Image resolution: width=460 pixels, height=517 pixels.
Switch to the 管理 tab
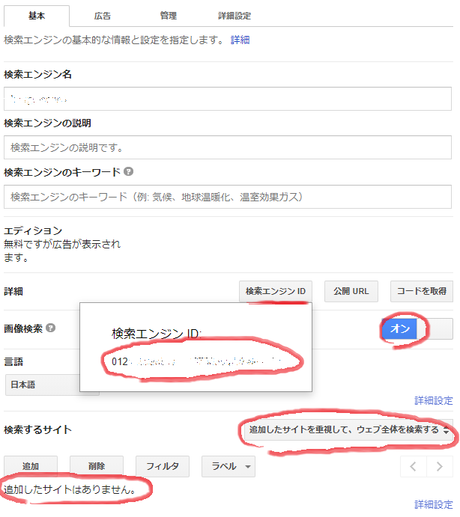(x=169, y=16)
